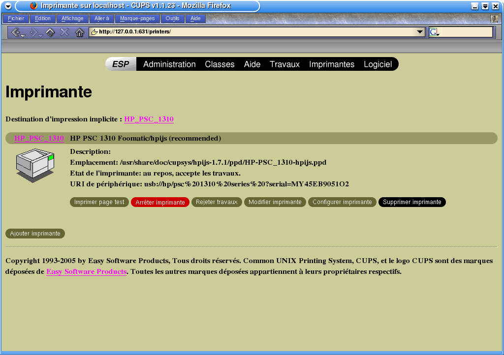Viewport: 504px width, 355px height.
Task: Click the URI de périphérique usb text
Action: coord(246,184)
